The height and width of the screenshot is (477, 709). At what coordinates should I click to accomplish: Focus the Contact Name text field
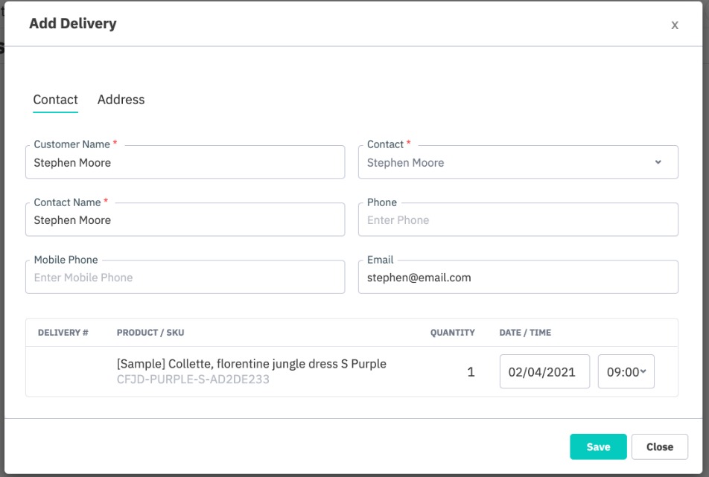185,220
